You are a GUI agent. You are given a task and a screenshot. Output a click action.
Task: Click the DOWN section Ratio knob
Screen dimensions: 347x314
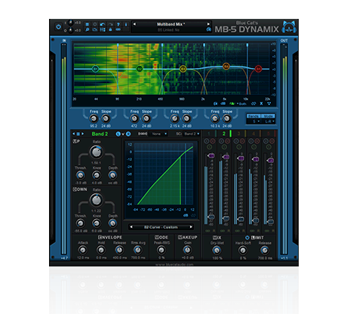96,200
